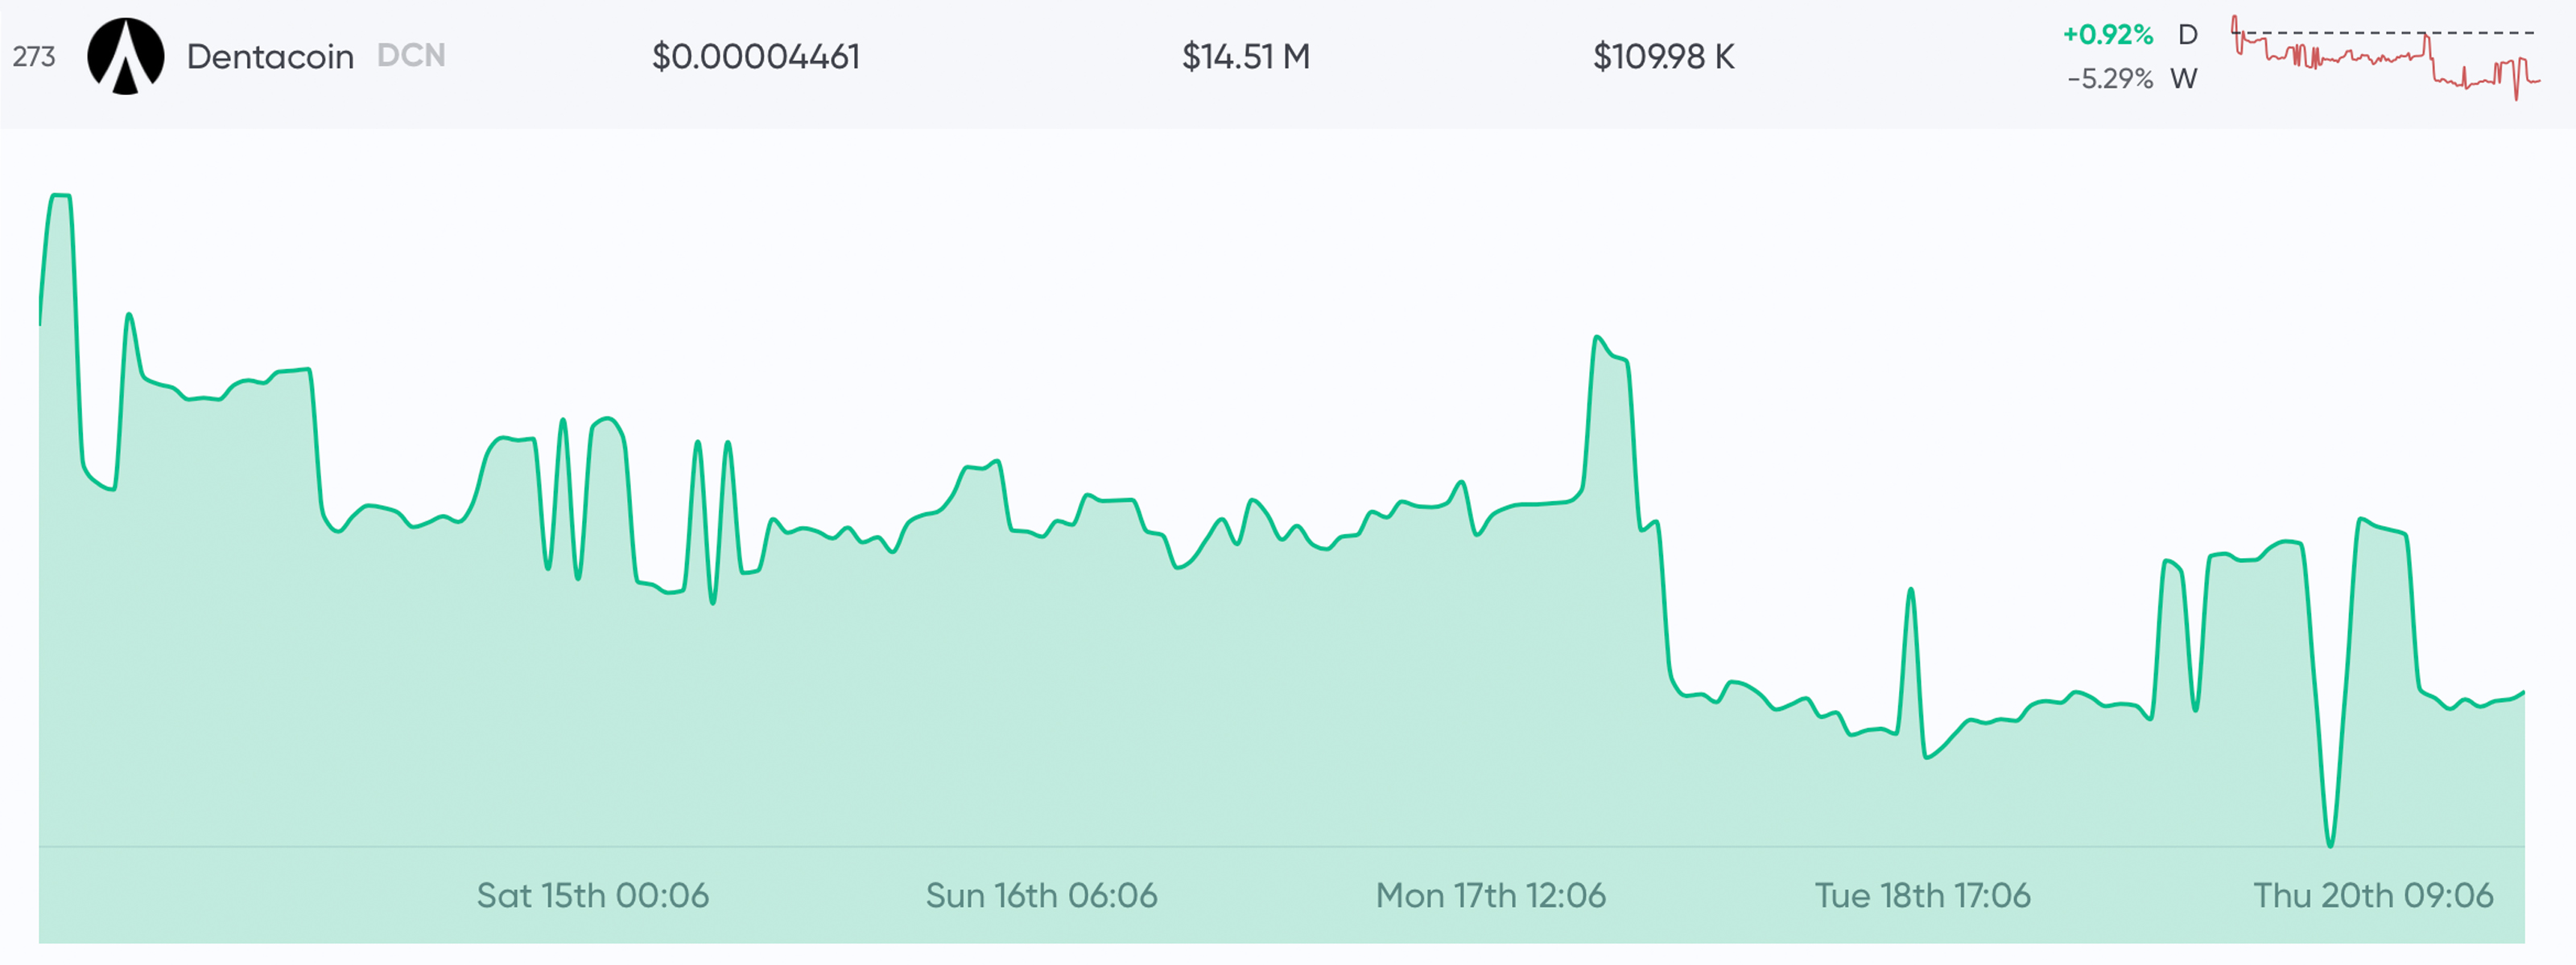The image size is (2576, 965).
Task: Click the Mon 17th 12:06 axis label
Action: (1490, 895)
